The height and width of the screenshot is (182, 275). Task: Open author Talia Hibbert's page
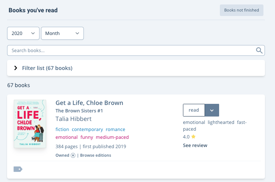73,119
